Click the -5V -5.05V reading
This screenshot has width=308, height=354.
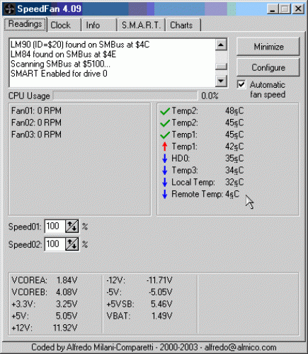(x=139, y=292)
